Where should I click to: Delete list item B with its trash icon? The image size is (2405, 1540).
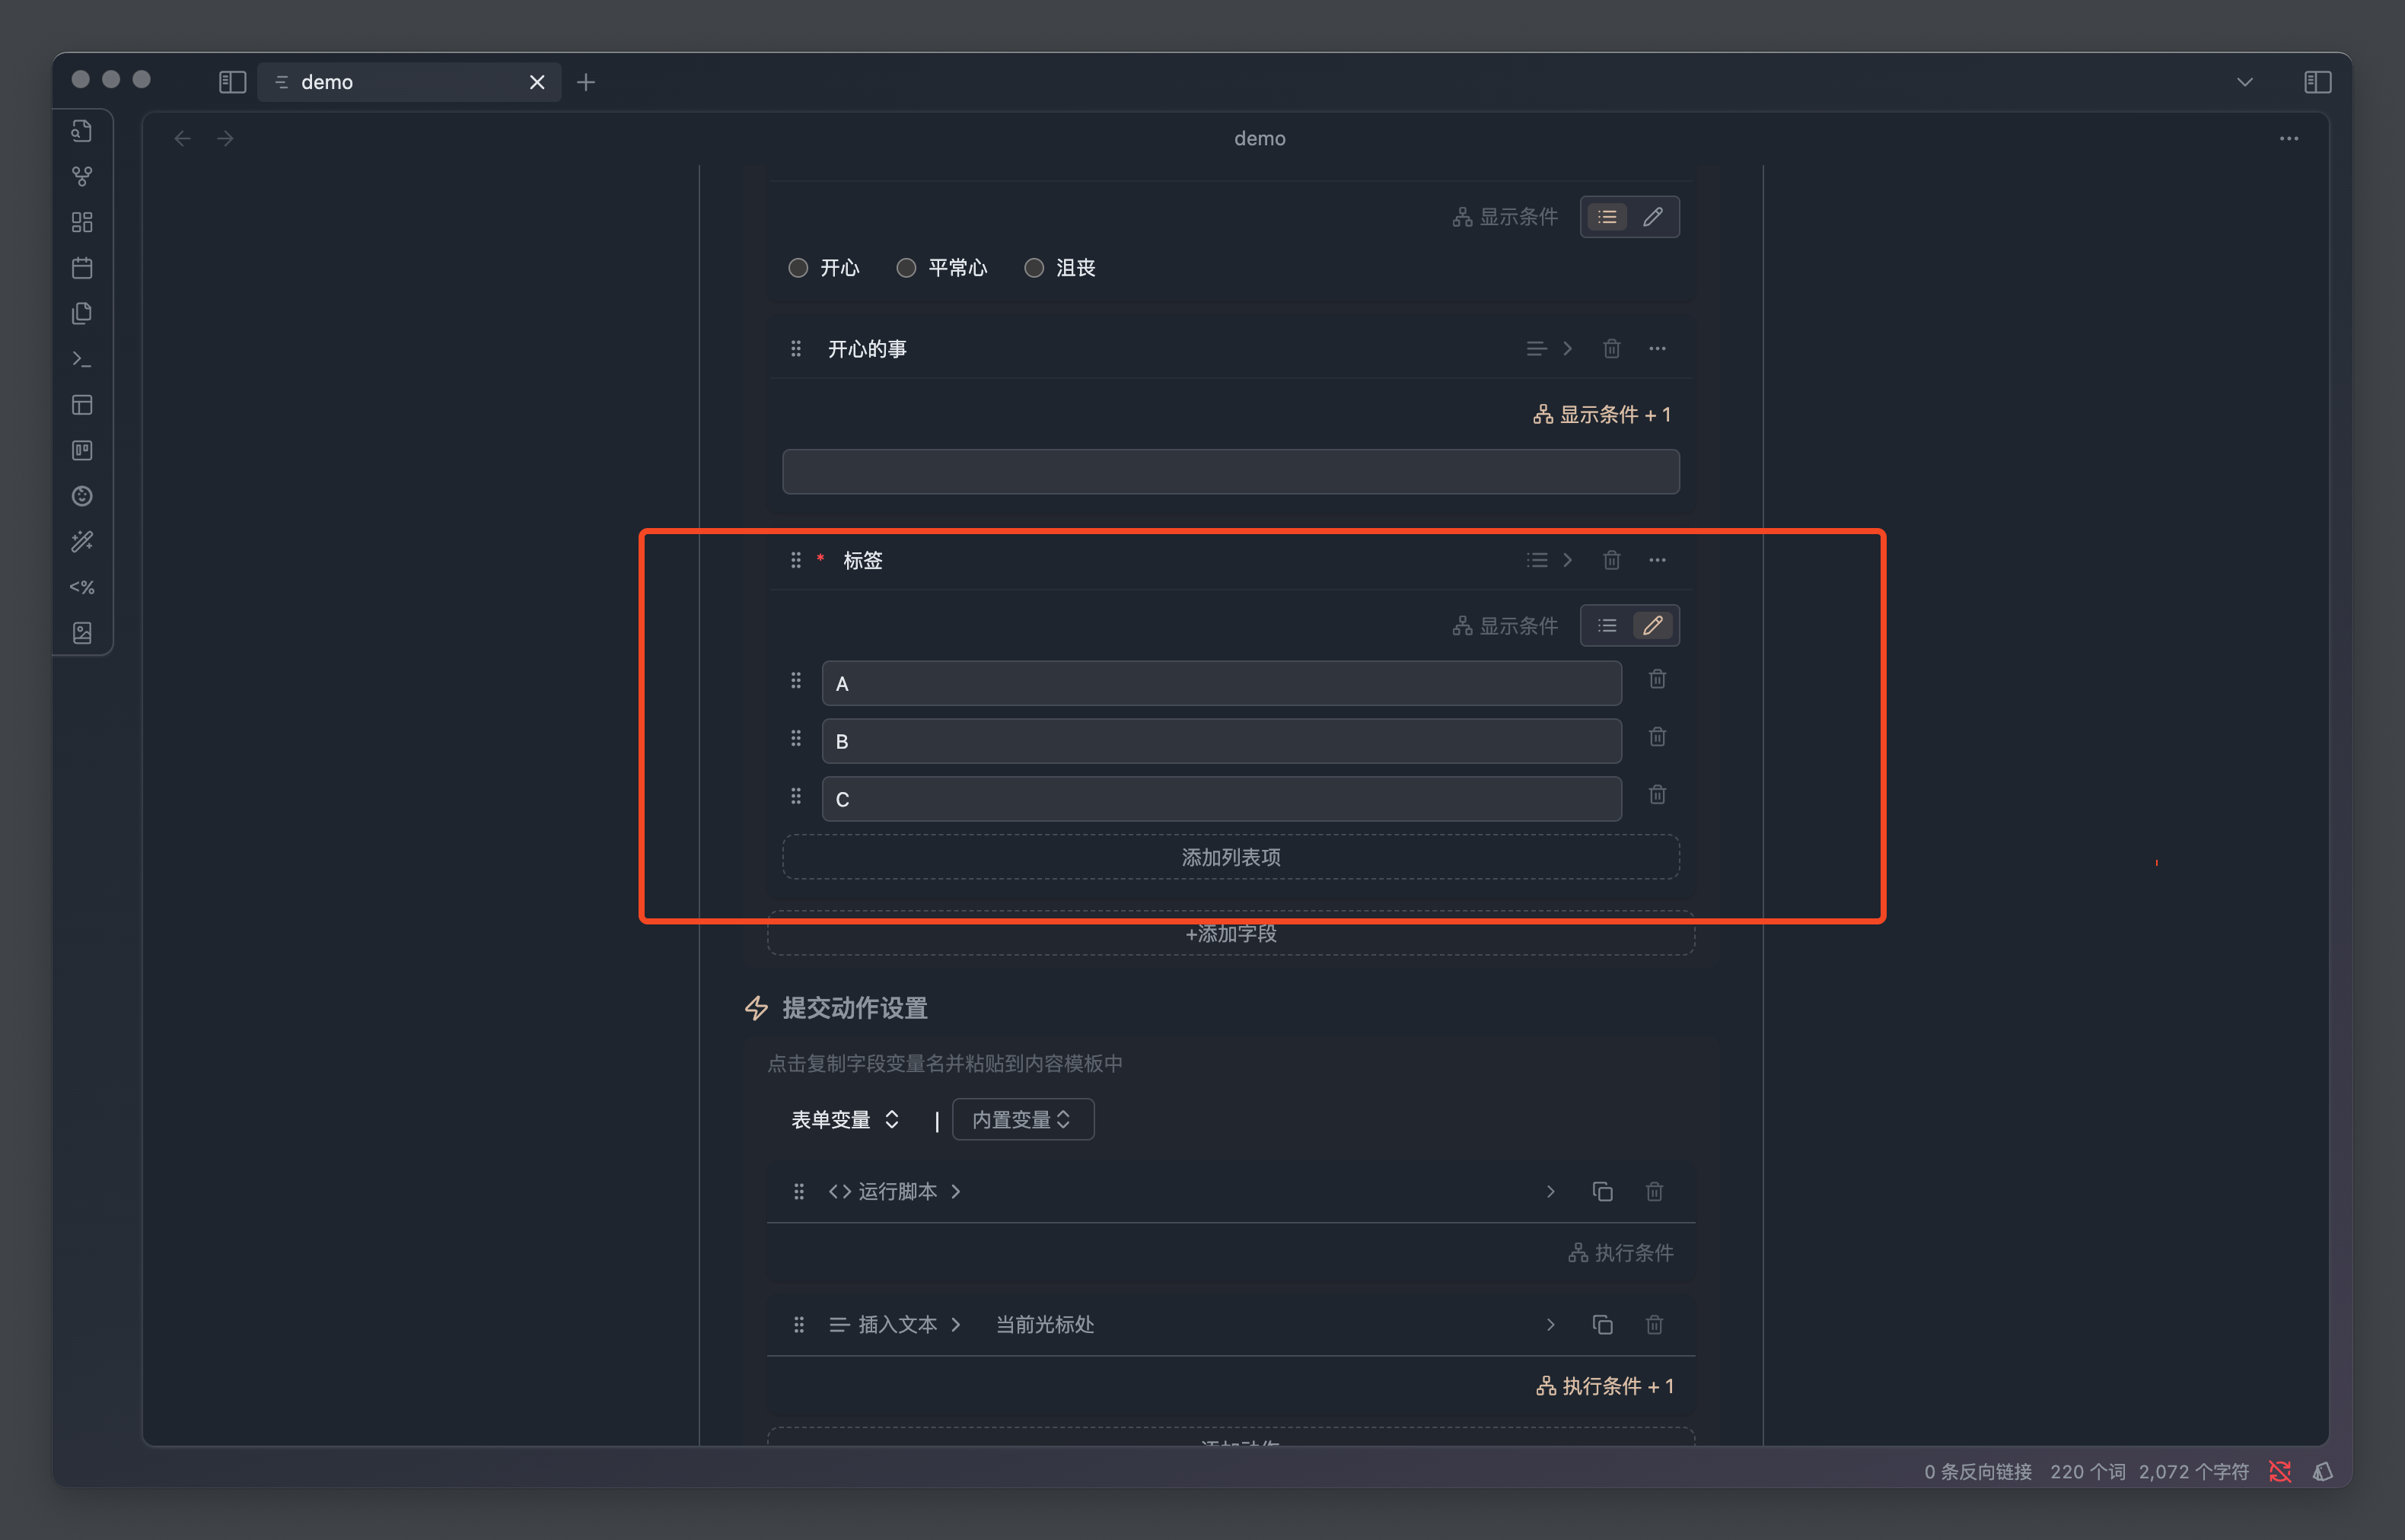click(x=1657, y=737)
